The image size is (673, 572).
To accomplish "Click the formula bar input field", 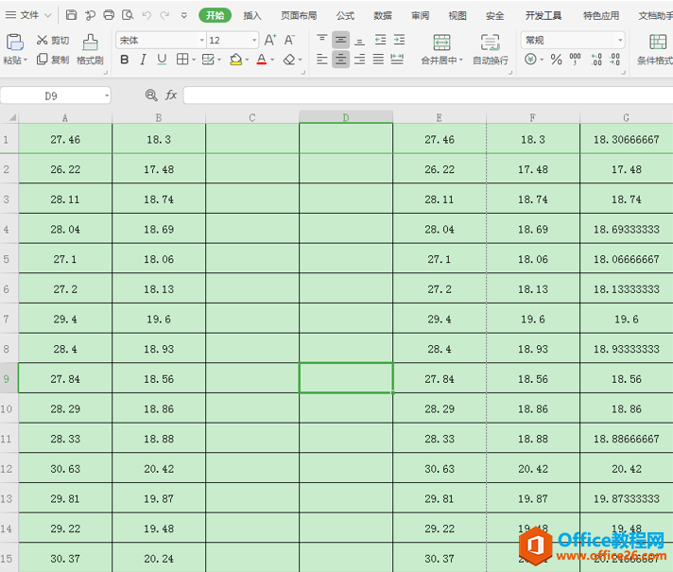I will (x=428, y=95).
